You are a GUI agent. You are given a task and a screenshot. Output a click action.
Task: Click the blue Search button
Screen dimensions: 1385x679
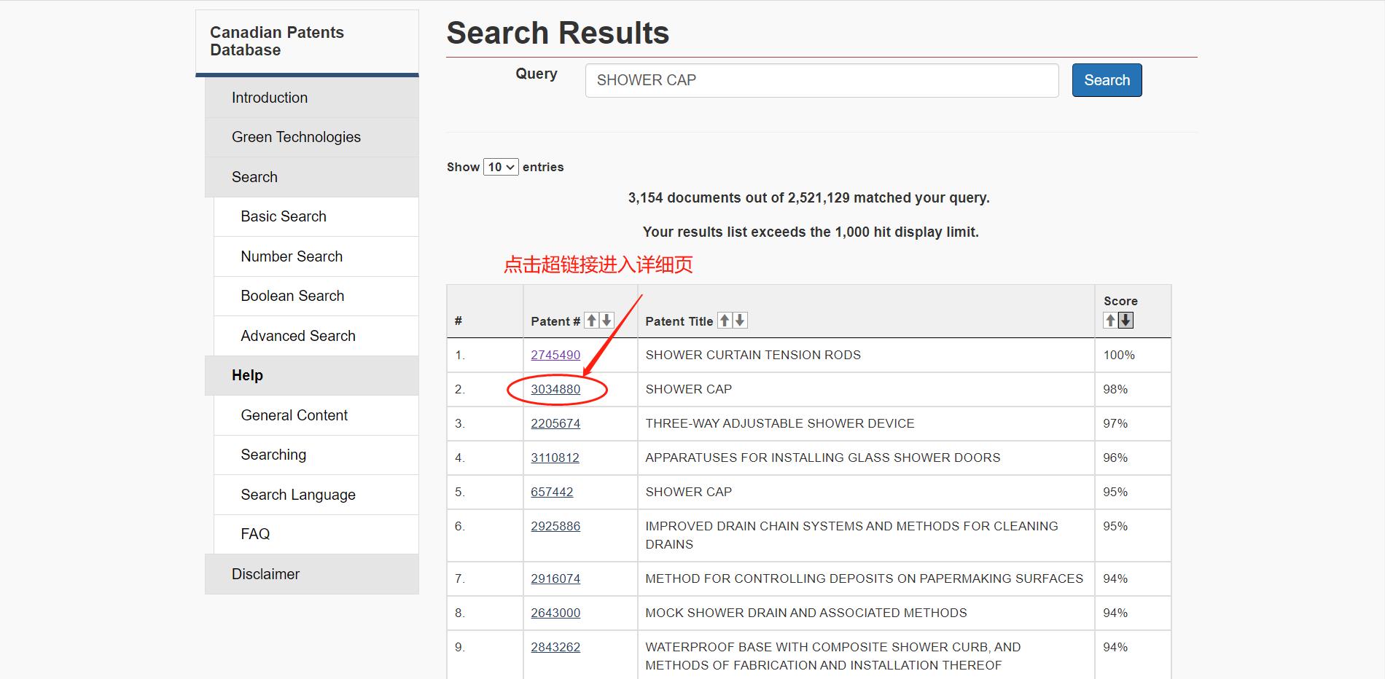point(1107,80)
